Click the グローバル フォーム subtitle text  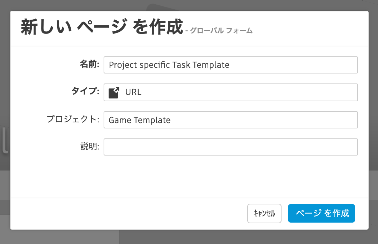coord(221,31)
